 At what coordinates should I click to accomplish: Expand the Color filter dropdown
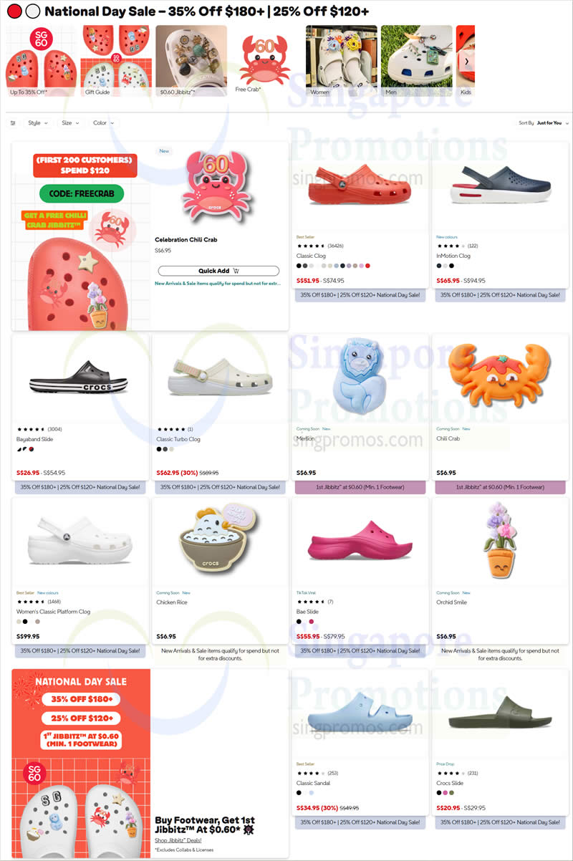pos(103,123)
